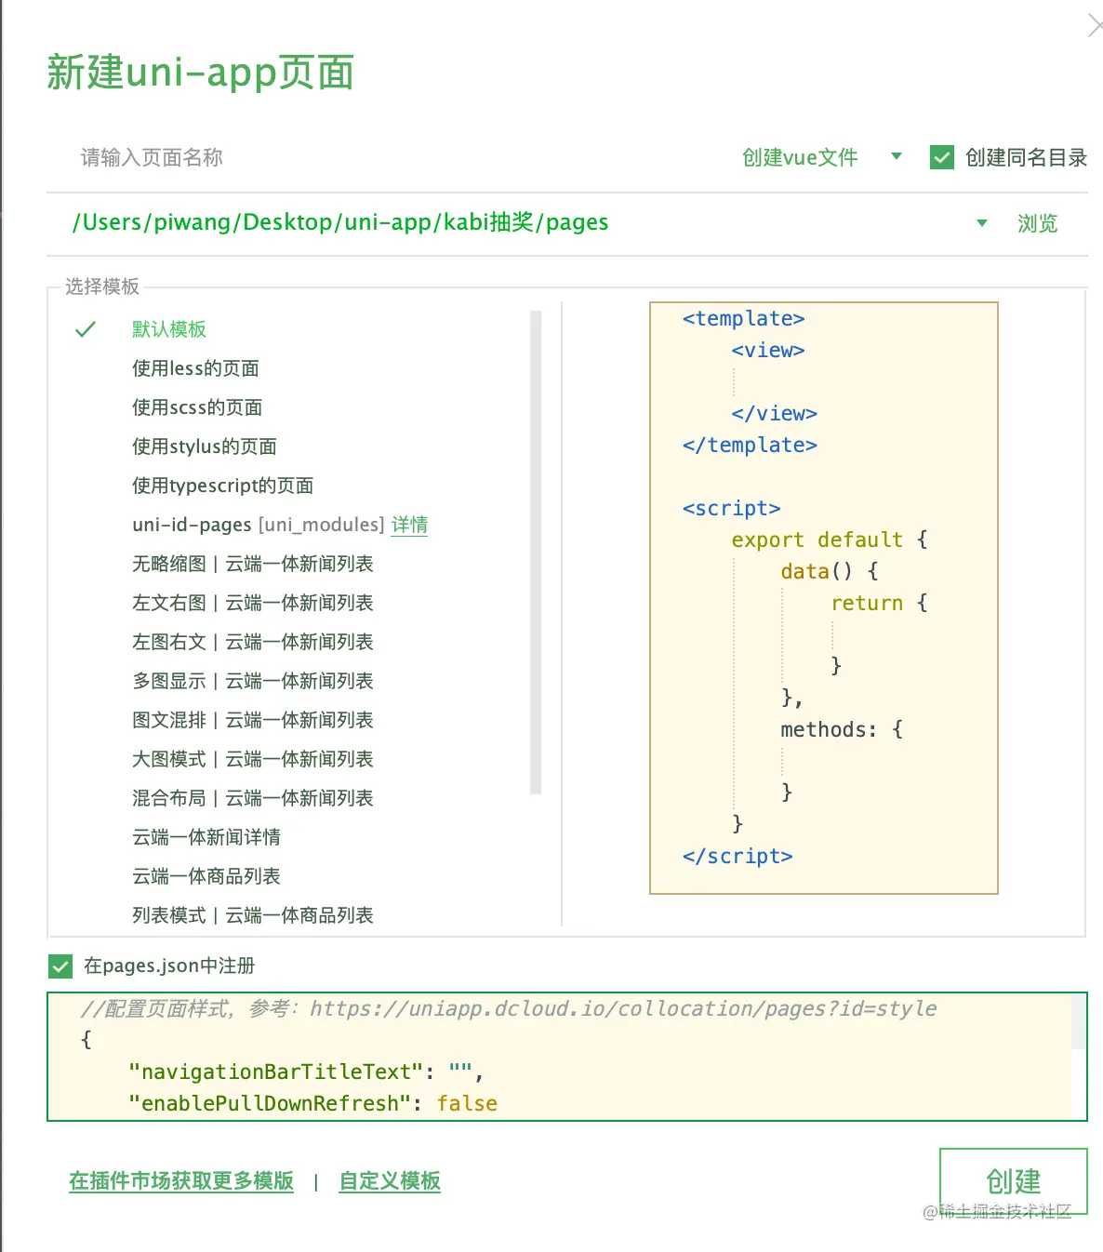Viewport: 1103px width, 1252px height.
Task: Click the /Users/piwang/Desktop path field
Action: pyautogui.click(x=340, y=222)
